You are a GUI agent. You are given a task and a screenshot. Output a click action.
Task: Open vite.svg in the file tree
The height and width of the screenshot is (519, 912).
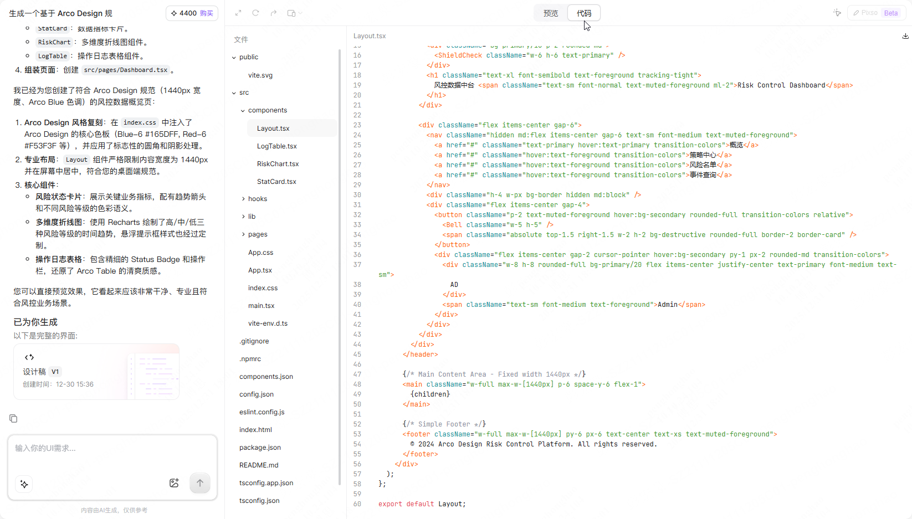coord(260,75)
